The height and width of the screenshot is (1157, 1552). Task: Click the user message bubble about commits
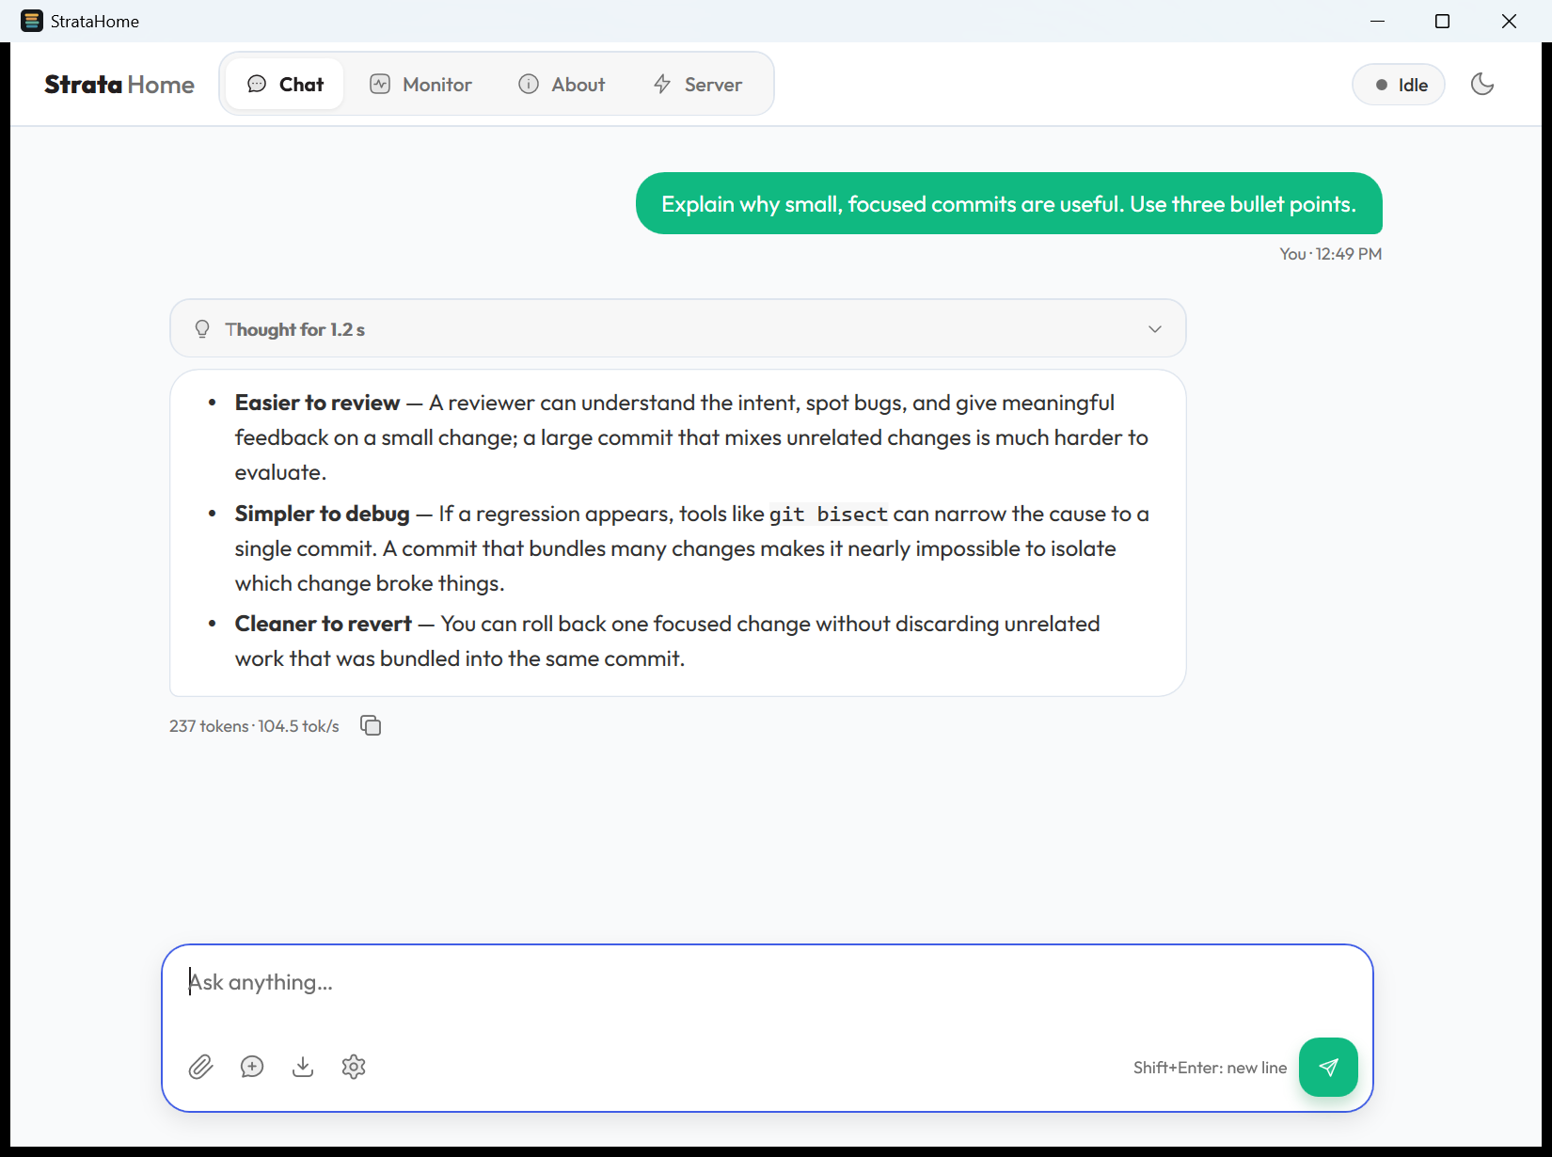pyautogui.click(x=1009, y=203)
